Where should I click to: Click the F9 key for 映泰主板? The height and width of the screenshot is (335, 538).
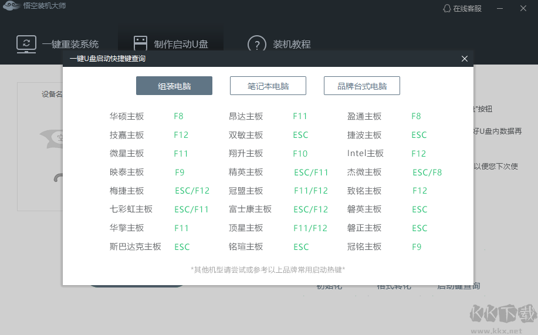click(180, 172)
